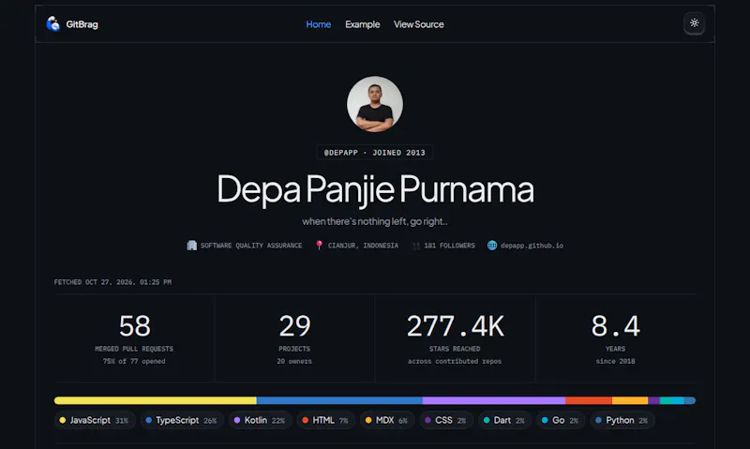Image resolution: width=750 pixels, height=449 pixels.
Task: Click the globe website icon
Action: tap(491, 246)
